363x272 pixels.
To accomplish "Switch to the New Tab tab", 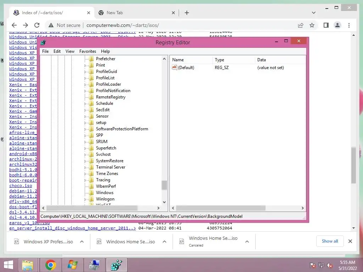I will 136,13.
